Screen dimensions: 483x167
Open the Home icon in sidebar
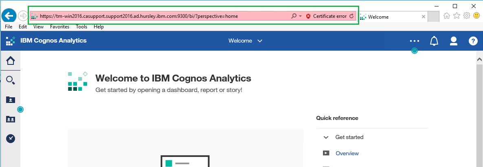(11, 61)
